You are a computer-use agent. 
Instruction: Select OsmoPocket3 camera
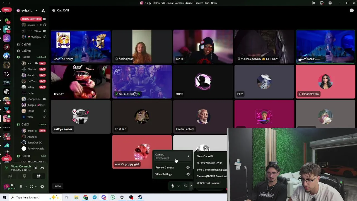[x=204, y=156]
